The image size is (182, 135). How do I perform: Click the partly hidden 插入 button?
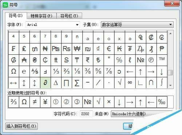pos(128,126)
